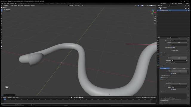
Task: Switch to the Modeling workspace tab
Action: pos(25,4)
